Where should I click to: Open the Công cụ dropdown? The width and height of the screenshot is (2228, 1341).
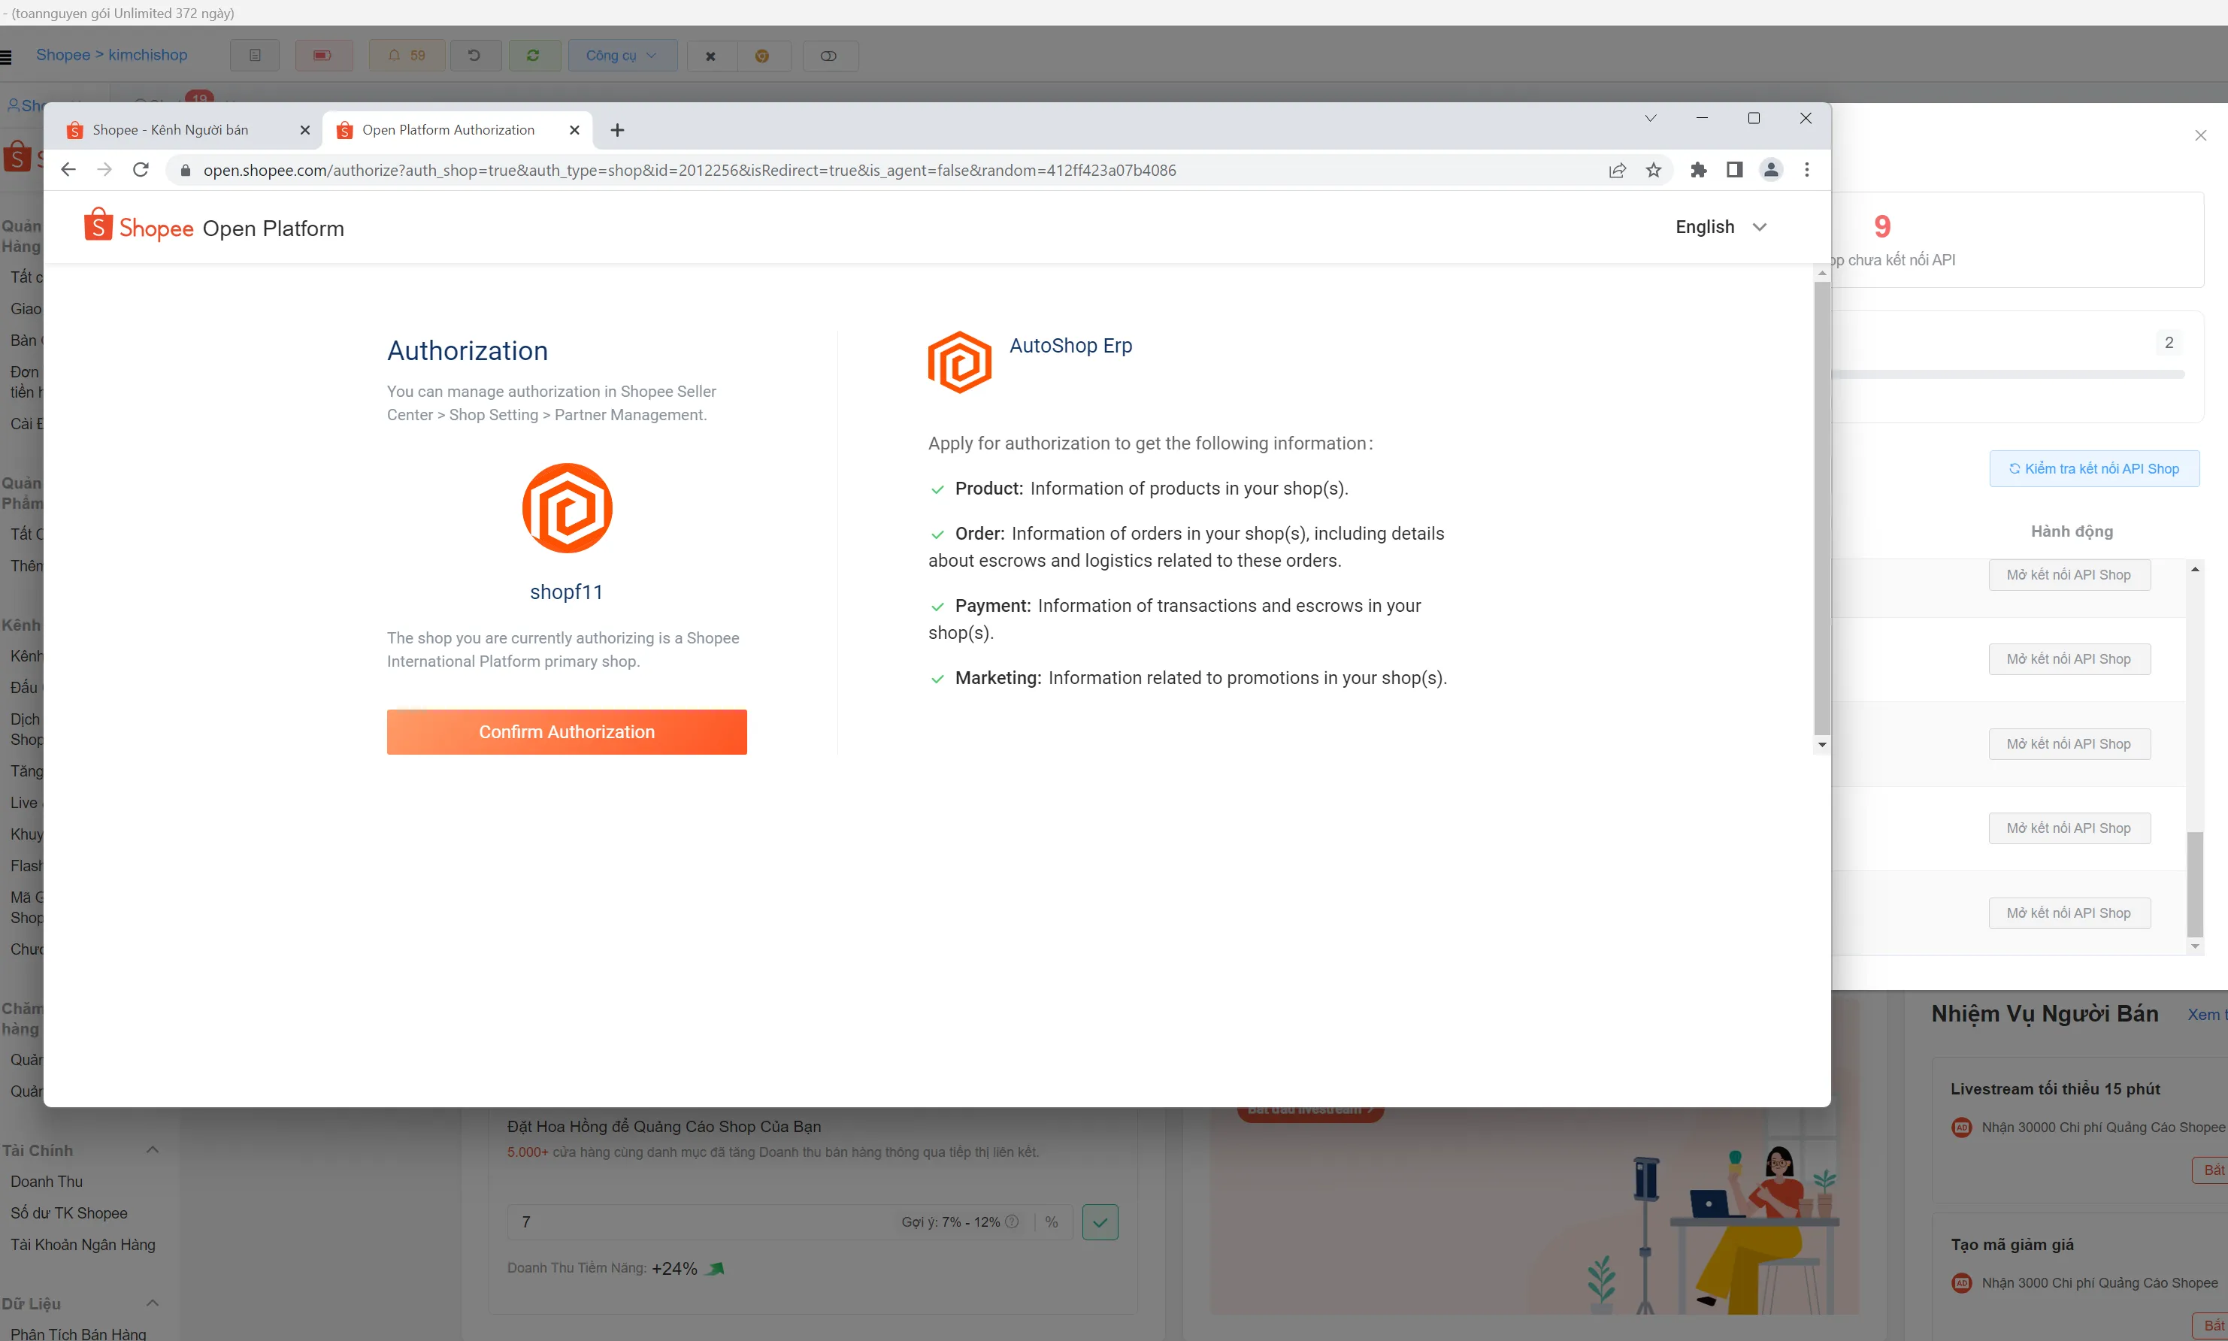[622, 56]
